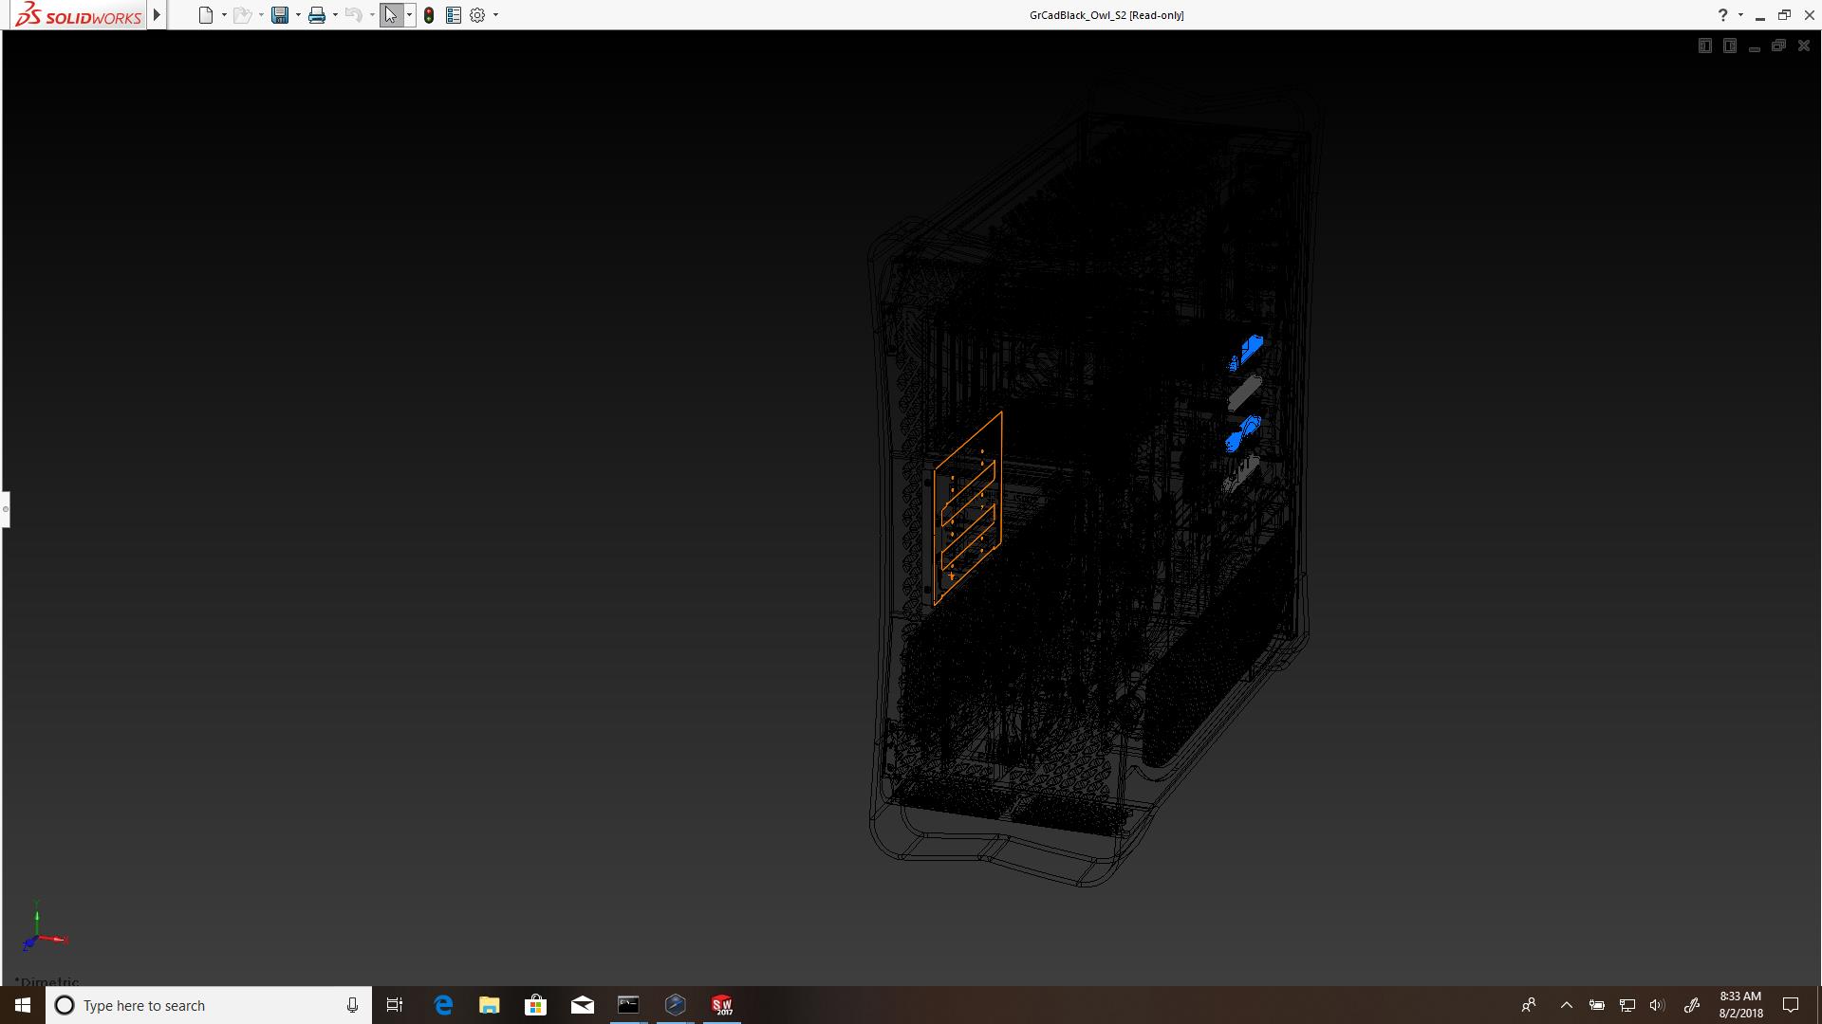Image resolution: width=1822 pixels, height=1024 pixels.
Task: Open the Select tool dropdown arrow
Action: click(409, 15)
